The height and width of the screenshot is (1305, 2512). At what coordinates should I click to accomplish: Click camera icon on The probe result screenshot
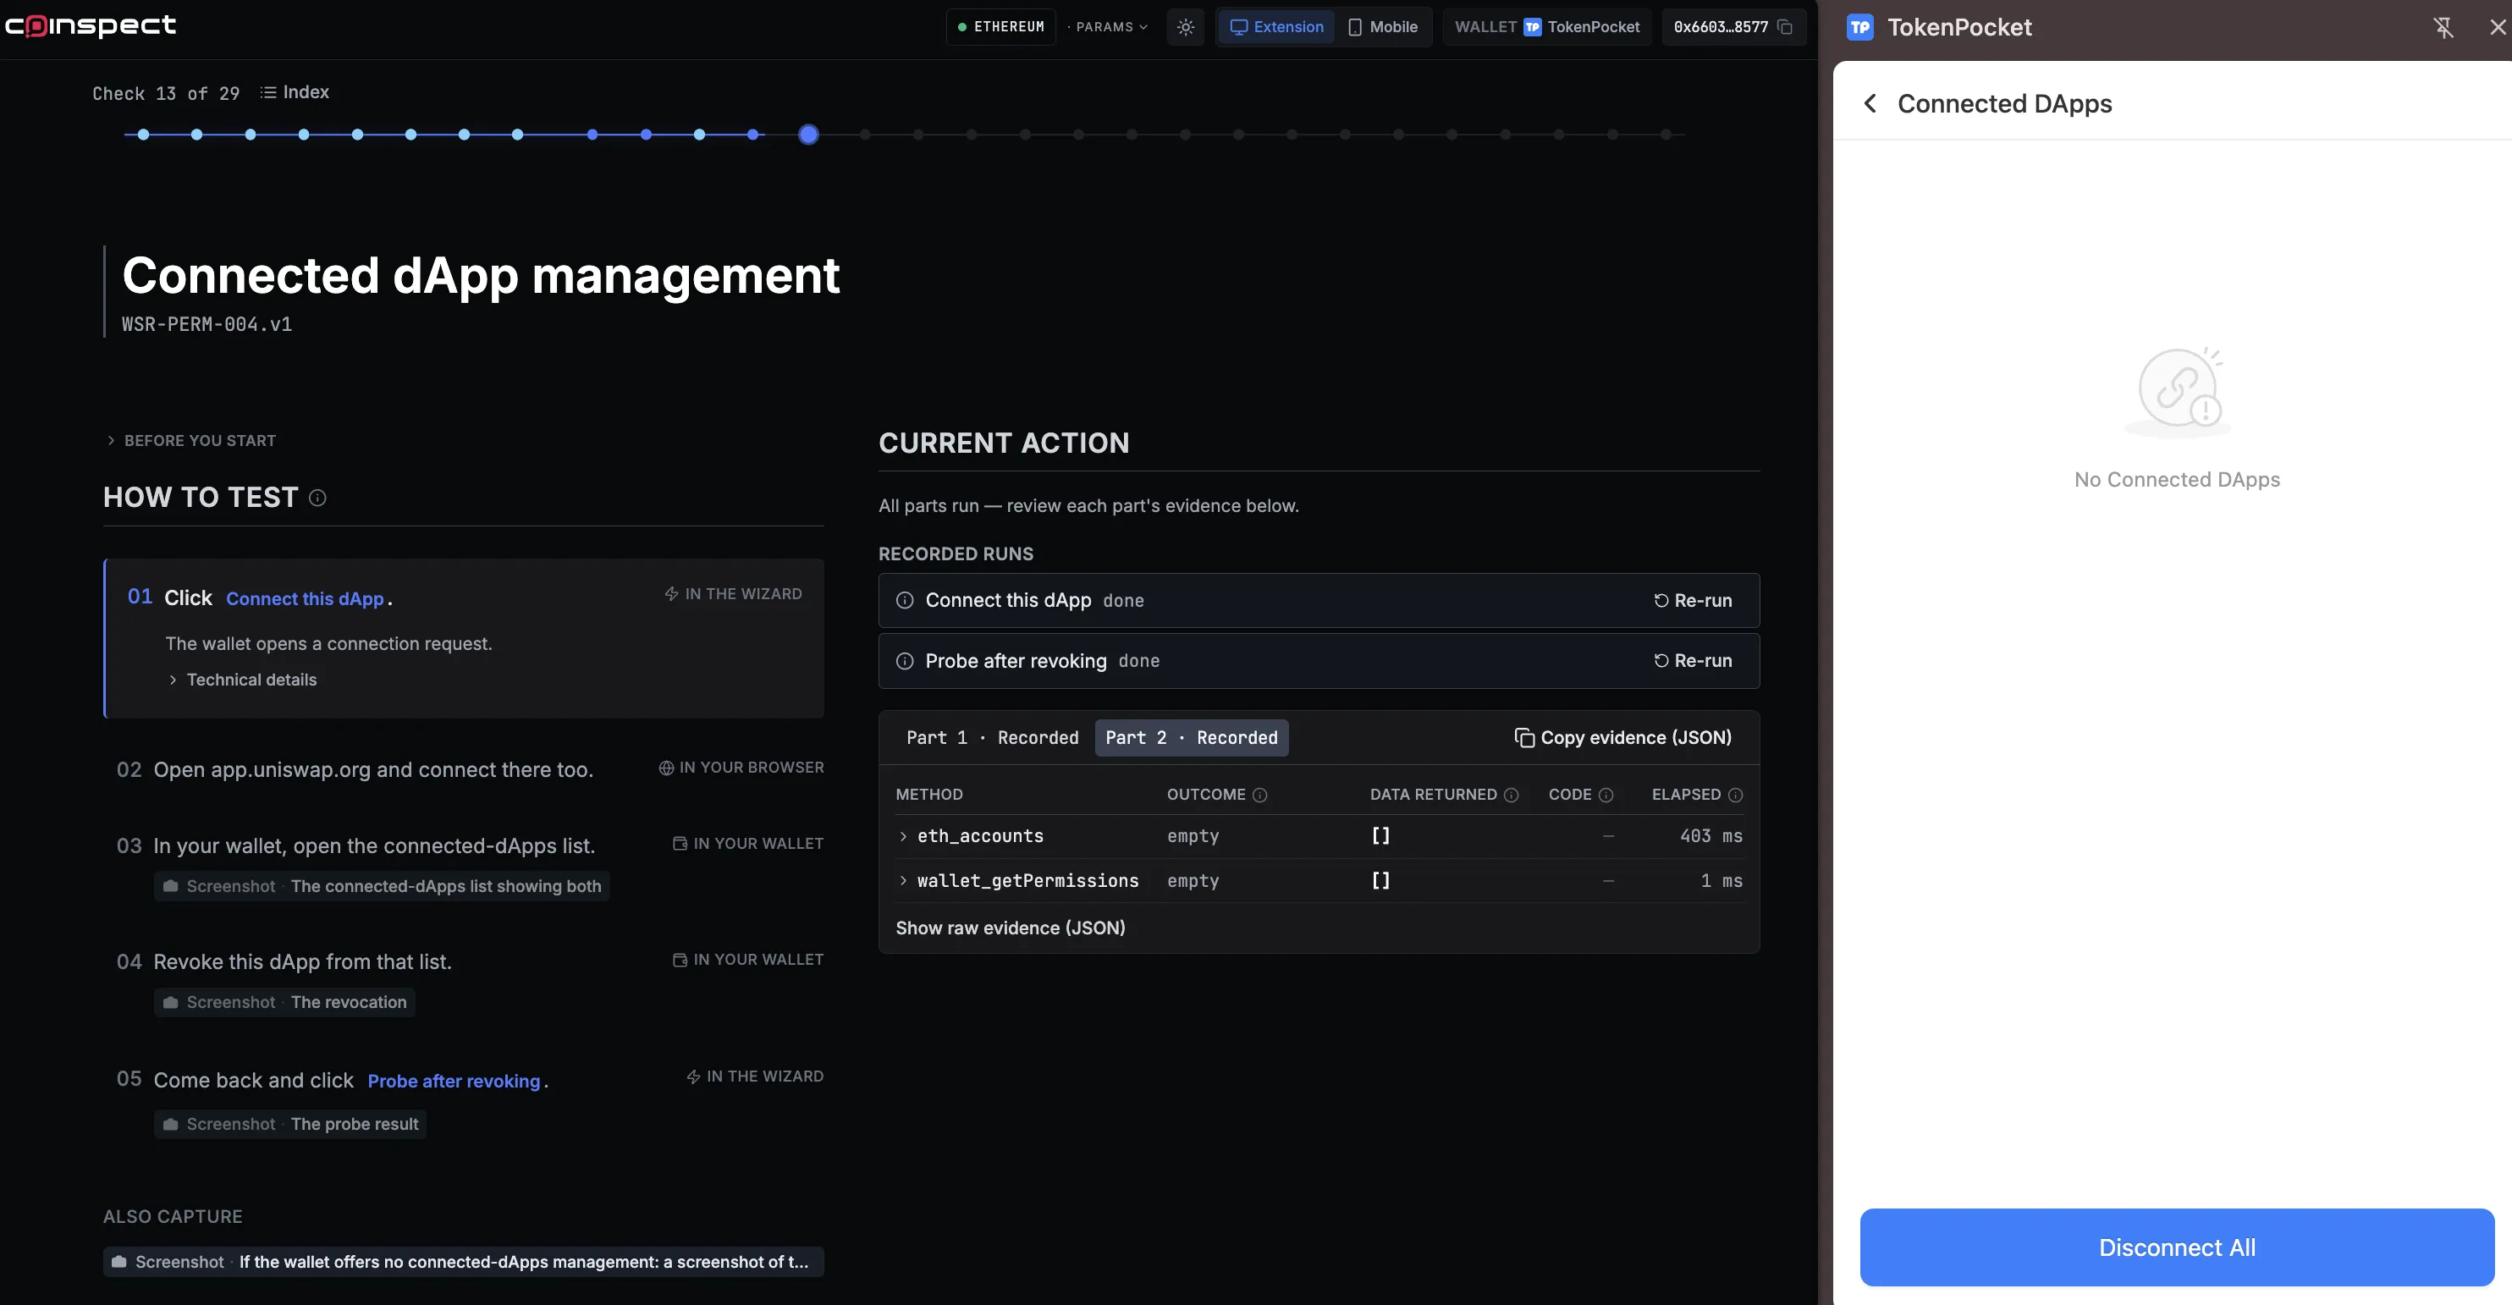171,1125
